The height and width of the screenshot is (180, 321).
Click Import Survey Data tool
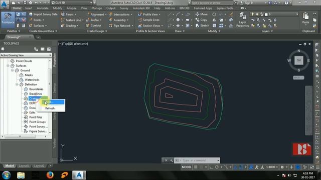click(43, 14)
